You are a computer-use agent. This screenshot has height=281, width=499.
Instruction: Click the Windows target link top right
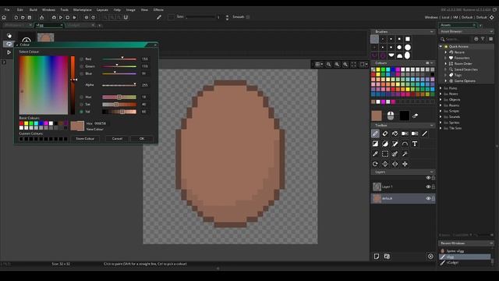pos(431,17)
